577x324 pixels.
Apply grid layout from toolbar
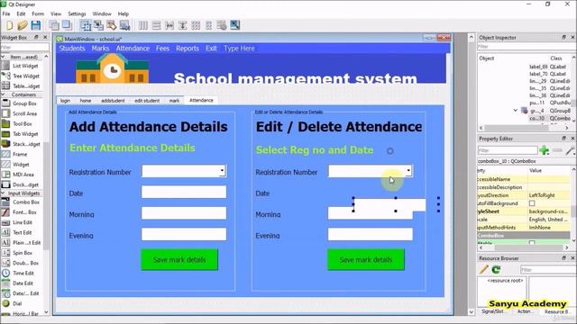[196, 25]
